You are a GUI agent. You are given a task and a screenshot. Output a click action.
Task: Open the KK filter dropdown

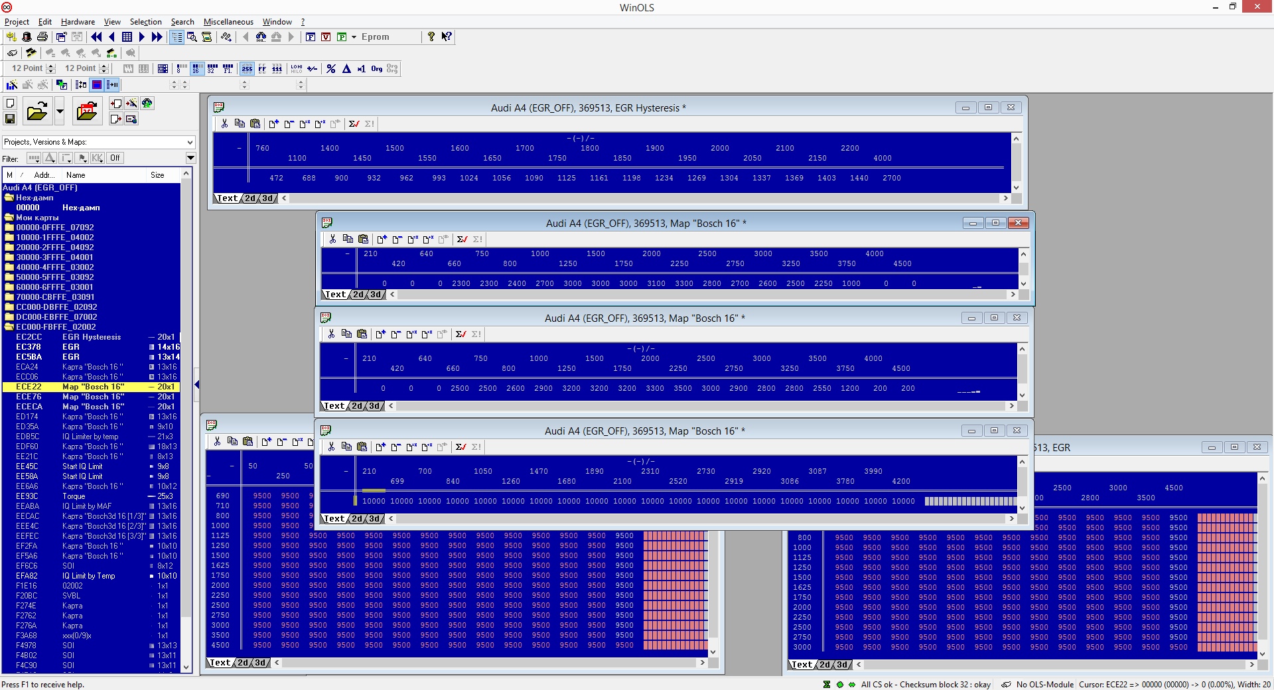pos(98,158)
